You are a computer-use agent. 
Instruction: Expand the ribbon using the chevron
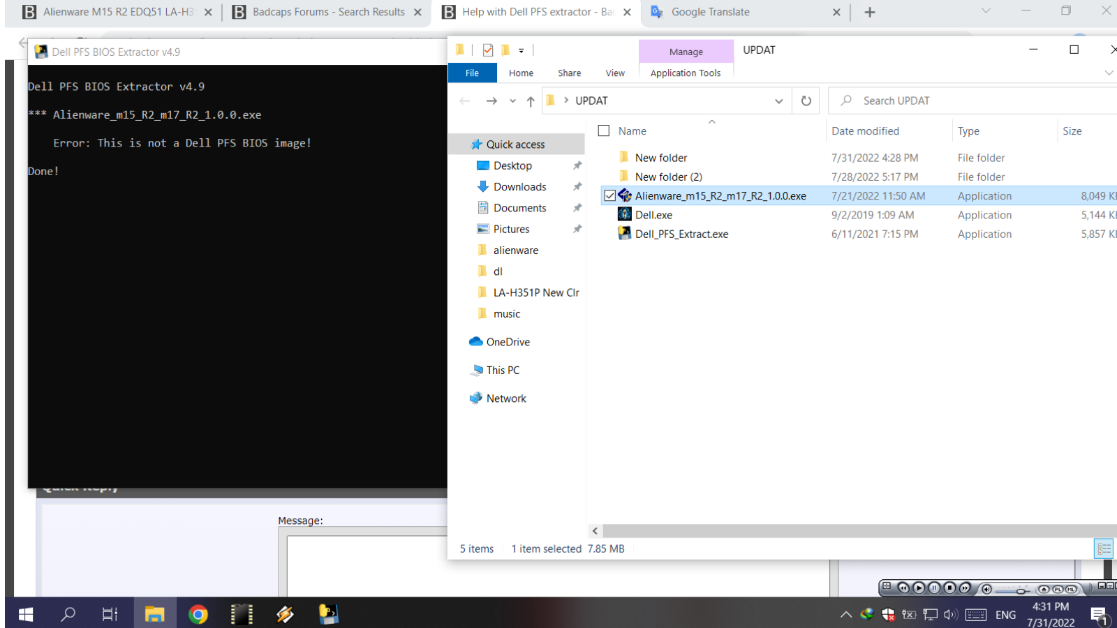pos(1108,73)
